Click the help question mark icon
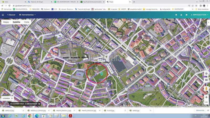Viewport: 210px width, 118px height. (x=176, y=15)
